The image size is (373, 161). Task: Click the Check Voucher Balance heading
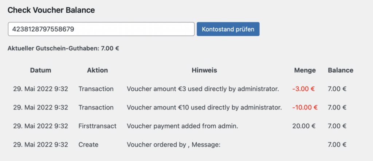pos(51,10)
